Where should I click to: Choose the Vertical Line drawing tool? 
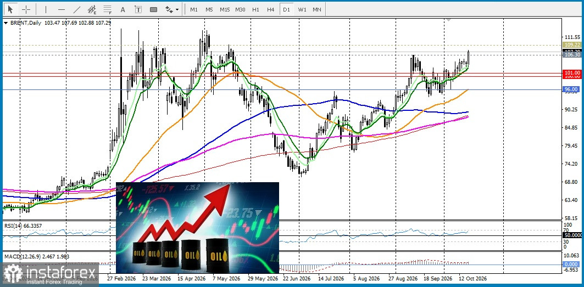(46, 9)
